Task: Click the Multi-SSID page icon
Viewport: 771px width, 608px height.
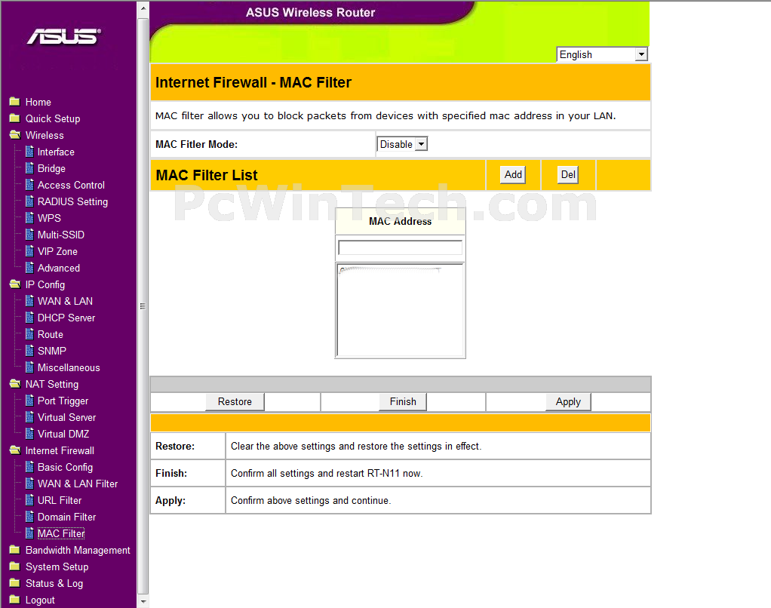Action: (29, 235)
